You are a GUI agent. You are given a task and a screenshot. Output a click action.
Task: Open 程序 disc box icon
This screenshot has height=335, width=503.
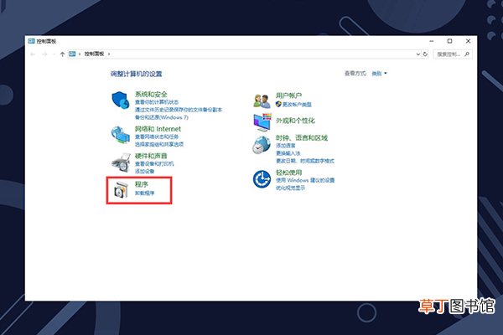tap(121, 190)
